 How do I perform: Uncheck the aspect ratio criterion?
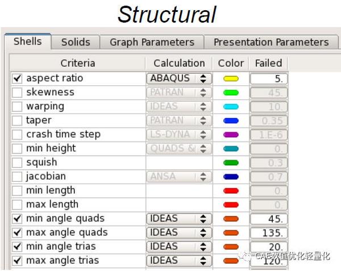point(17,78)
